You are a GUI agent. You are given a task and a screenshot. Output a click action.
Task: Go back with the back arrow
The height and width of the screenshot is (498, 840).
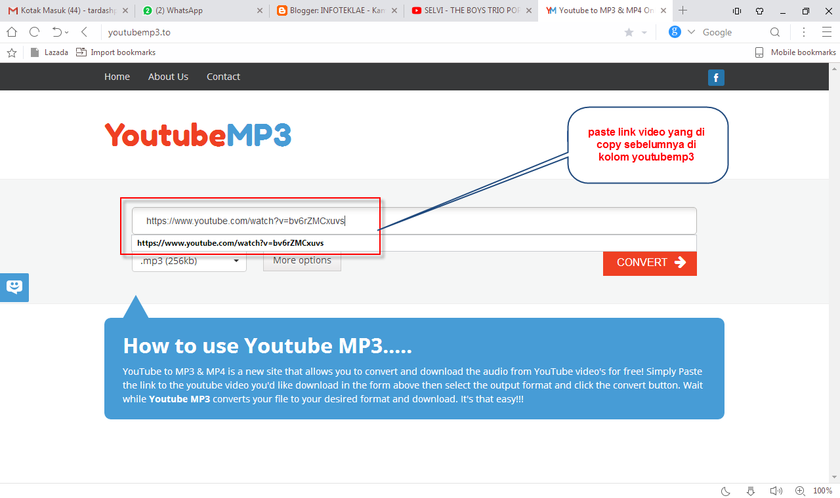pyautogui.click(x=84, y=32)
